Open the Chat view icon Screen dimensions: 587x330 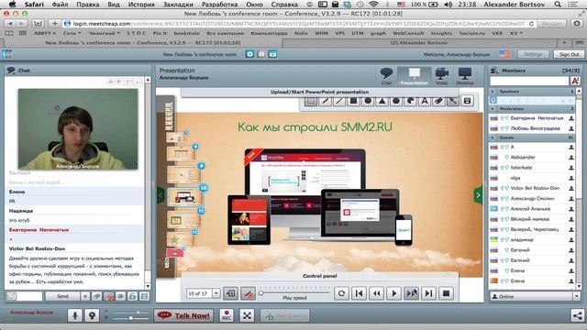point(386,75)
